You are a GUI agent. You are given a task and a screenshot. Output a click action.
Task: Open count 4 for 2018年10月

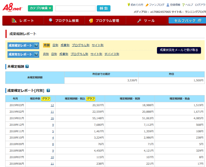(53, 138)
